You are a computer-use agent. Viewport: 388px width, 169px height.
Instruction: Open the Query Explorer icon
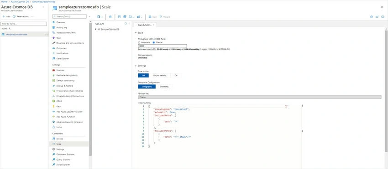54,159
